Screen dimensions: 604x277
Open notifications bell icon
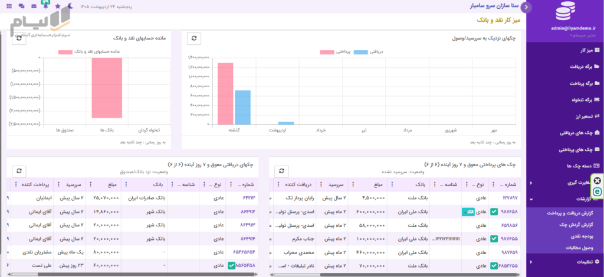tap(46, 6)
